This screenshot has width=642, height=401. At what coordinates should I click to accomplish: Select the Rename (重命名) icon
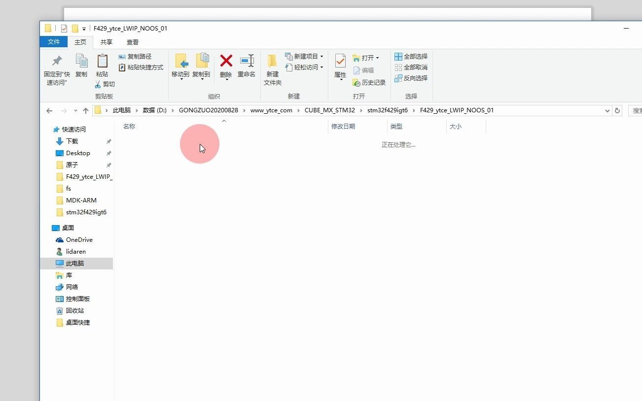click(x=247, y=67)
